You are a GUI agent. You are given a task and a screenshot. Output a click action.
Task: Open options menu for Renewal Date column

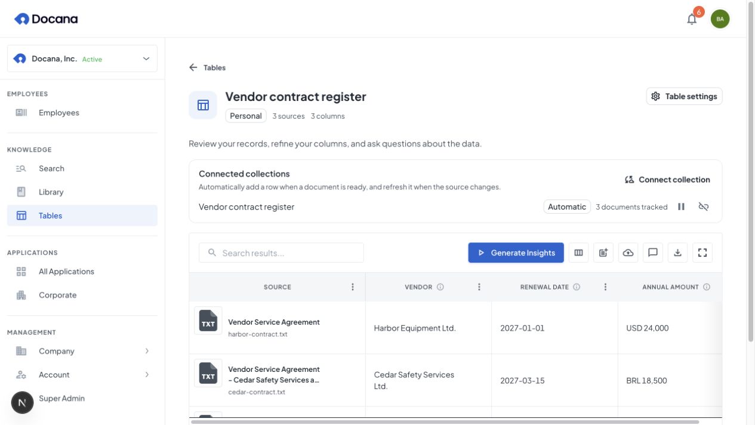[605, 287]
